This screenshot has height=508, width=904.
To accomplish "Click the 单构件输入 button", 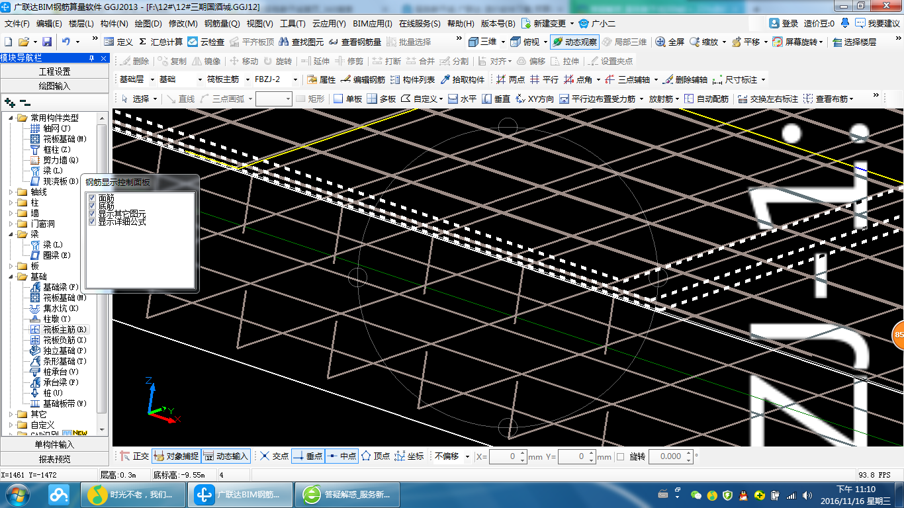I will click(55, 444).
